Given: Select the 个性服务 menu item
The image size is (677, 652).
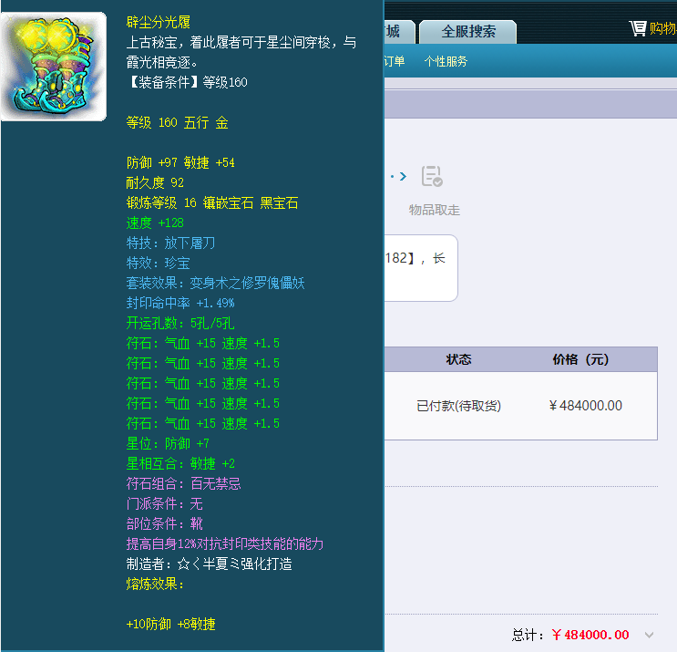Looking at the screenshot, I should tap(446, 61).
